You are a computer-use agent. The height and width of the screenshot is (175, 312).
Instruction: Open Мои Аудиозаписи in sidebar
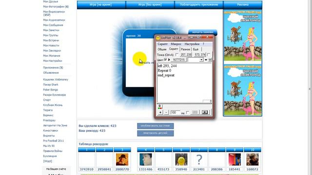tap(54, 20)
